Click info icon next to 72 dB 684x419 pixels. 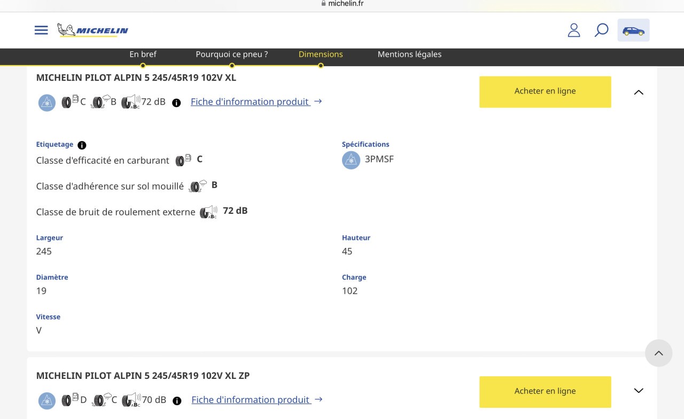(177, 103)
